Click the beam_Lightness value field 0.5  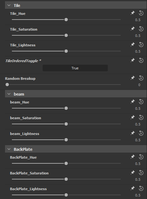point(138,140)
